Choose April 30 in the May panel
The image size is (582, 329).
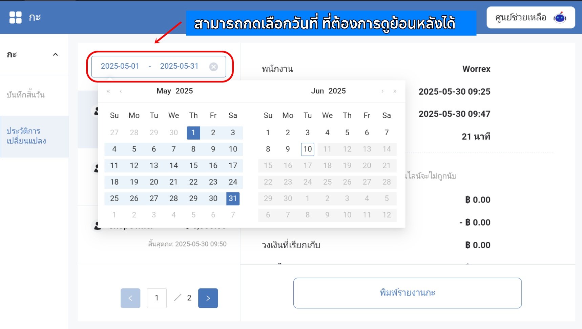pyautogui.click(x=173, y=133)
